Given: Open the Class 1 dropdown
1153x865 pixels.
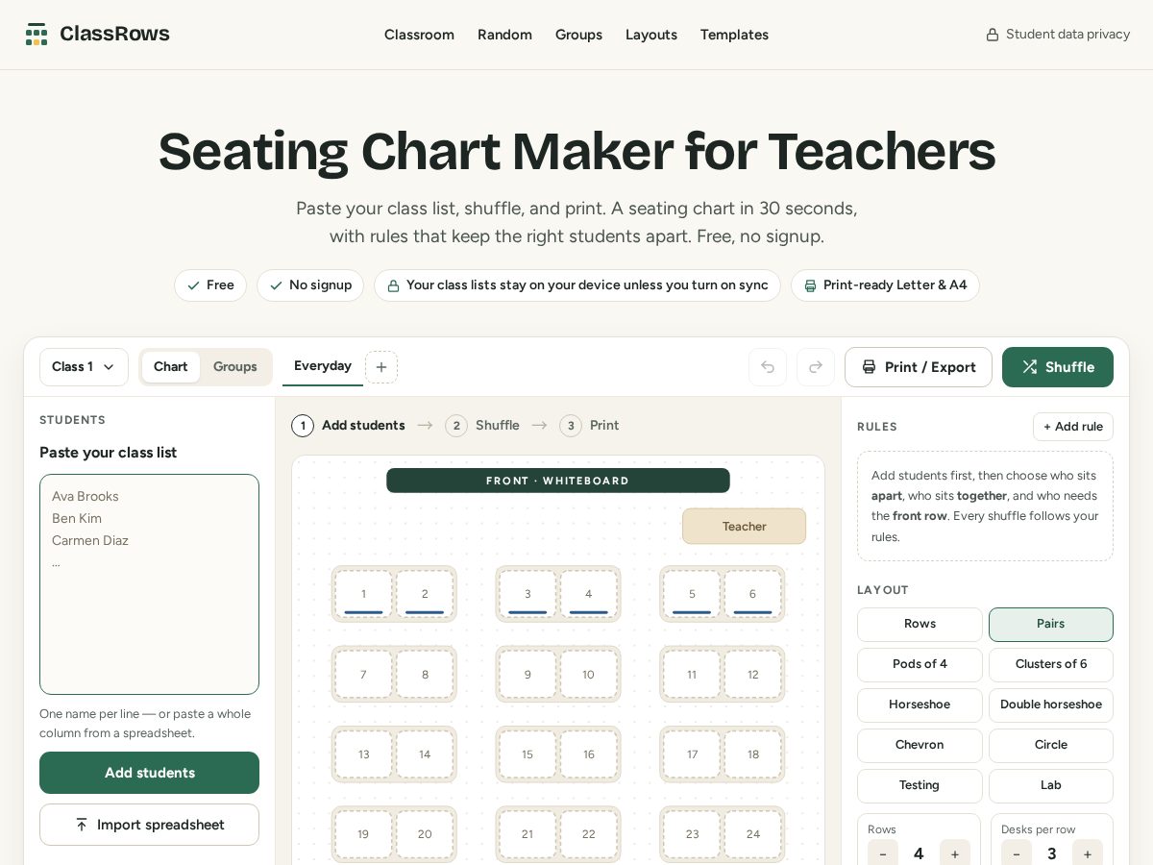Looking at the screenshot, I should [84, 367].
